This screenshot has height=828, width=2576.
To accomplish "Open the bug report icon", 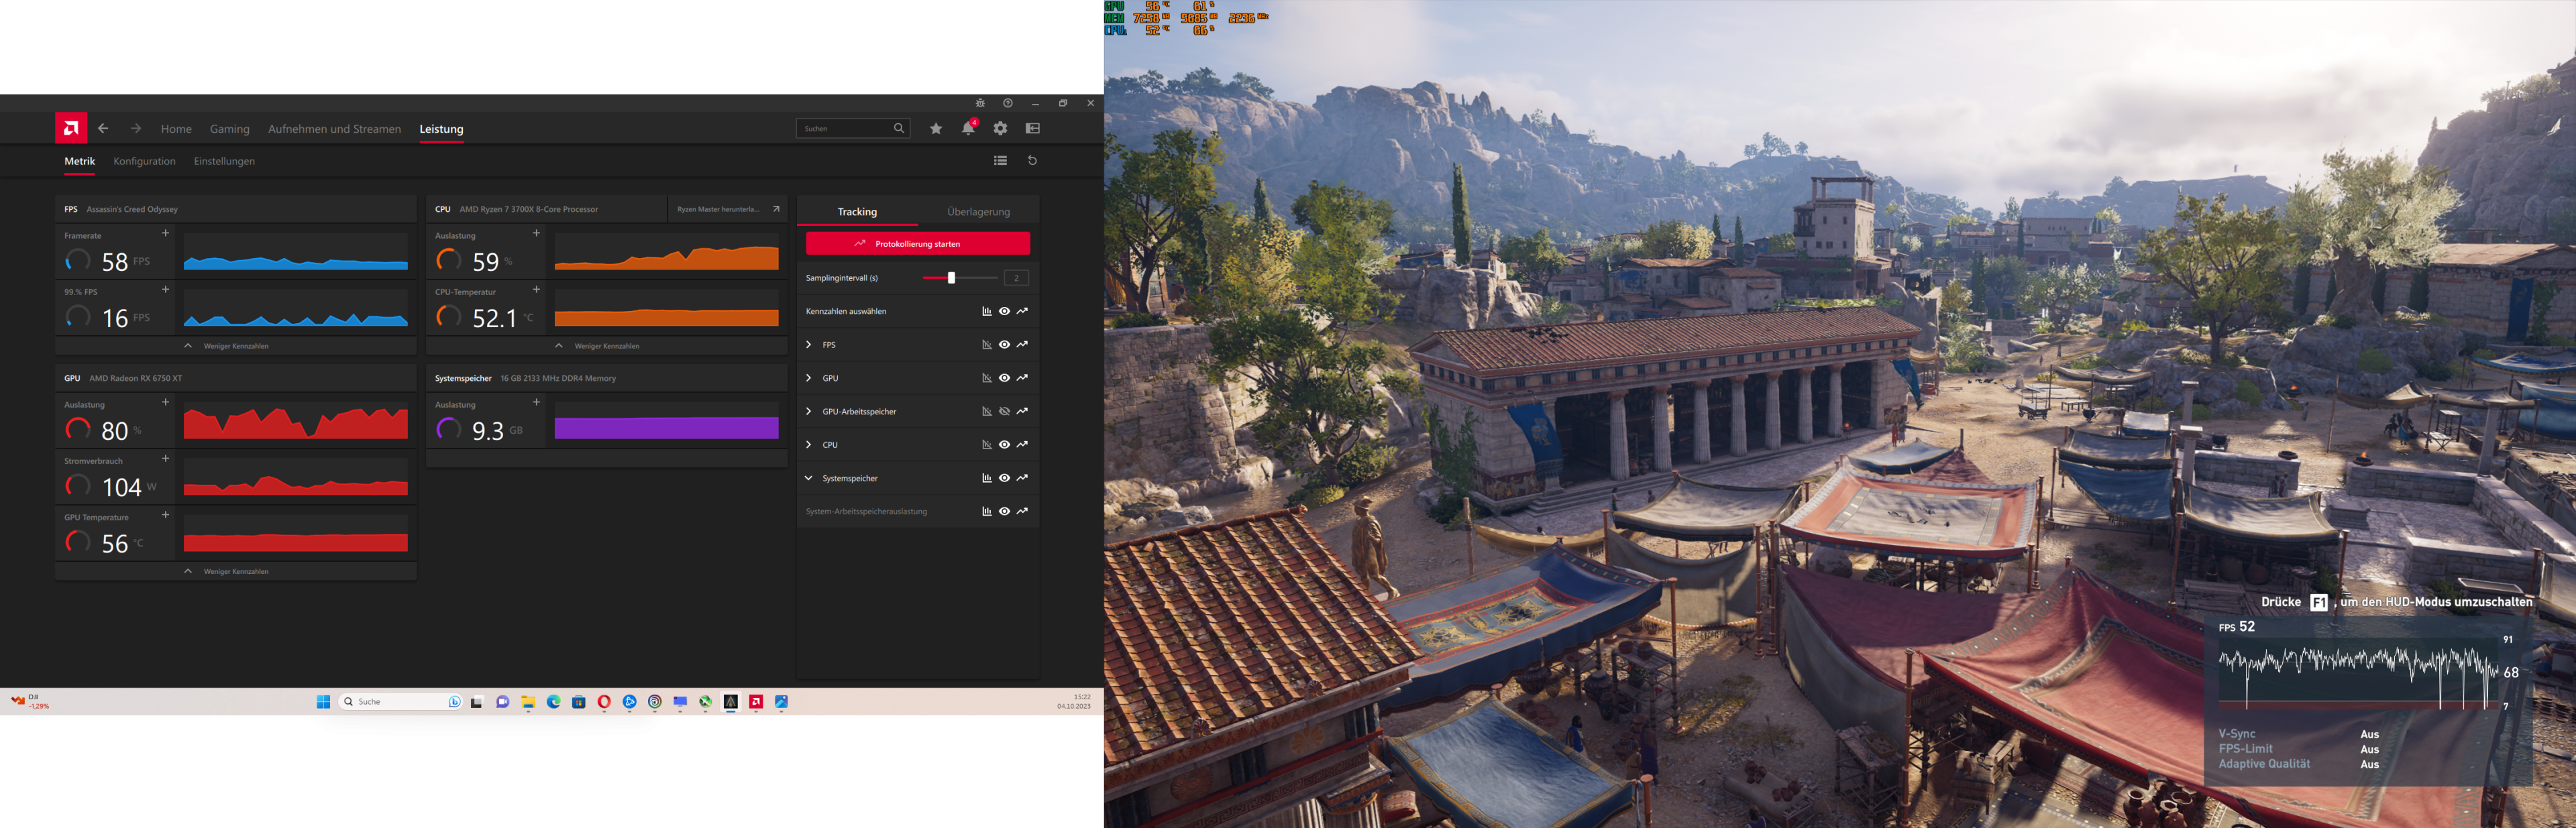I will 980,103.
